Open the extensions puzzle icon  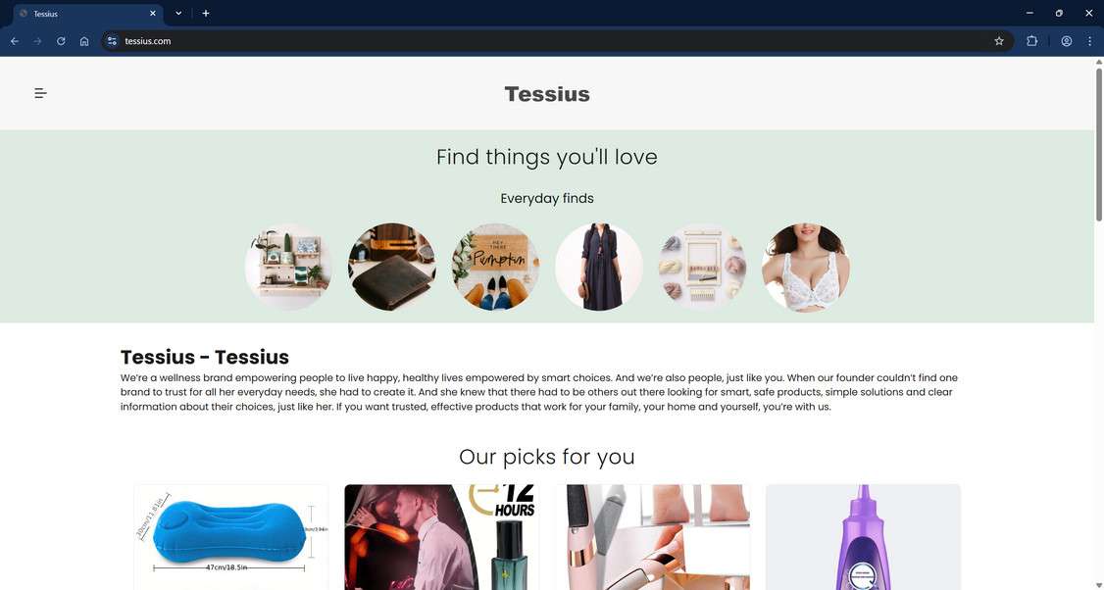1031,41
